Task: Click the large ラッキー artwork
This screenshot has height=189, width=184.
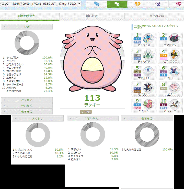Action: [x=93, y=59]
